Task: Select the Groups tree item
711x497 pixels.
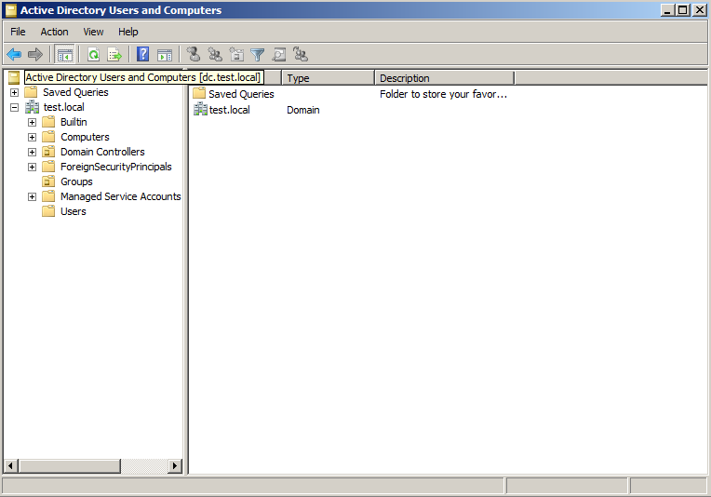Action: pos(76,181)
